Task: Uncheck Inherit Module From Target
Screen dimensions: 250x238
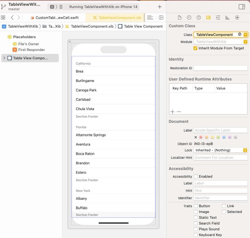Action: pos(195,48)
